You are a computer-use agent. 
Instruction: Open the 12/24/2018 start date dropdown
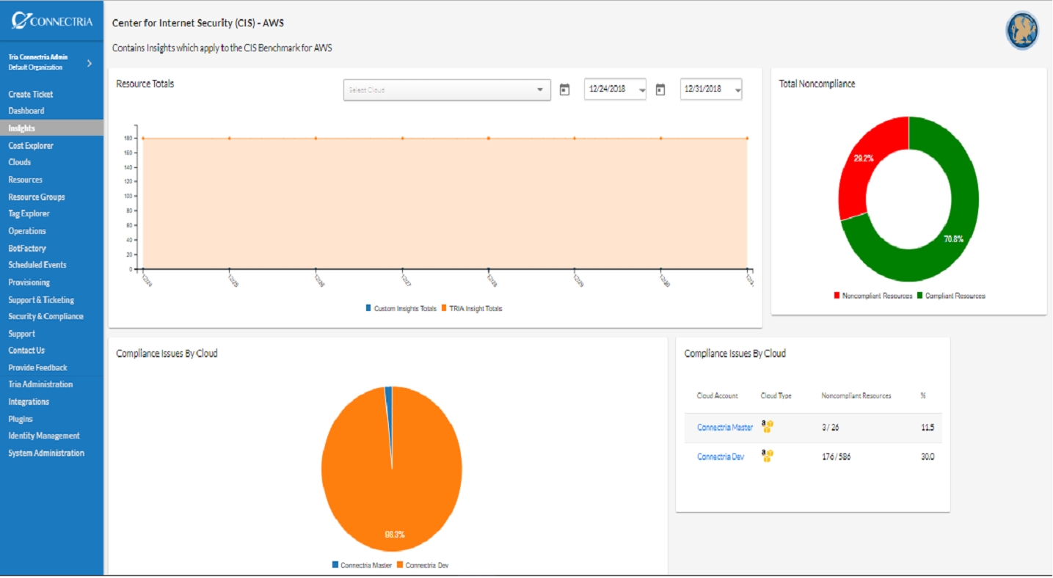[615, 89]
